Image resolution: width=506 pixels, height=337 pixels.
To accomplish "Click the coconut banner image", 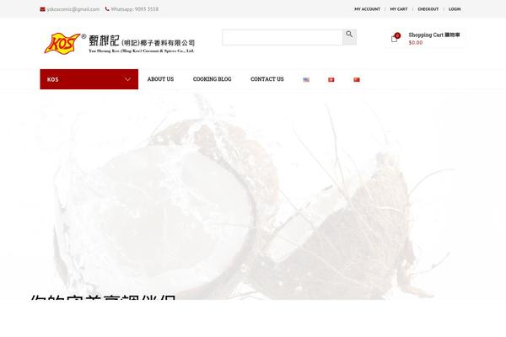I will click(x=253, y=195).
